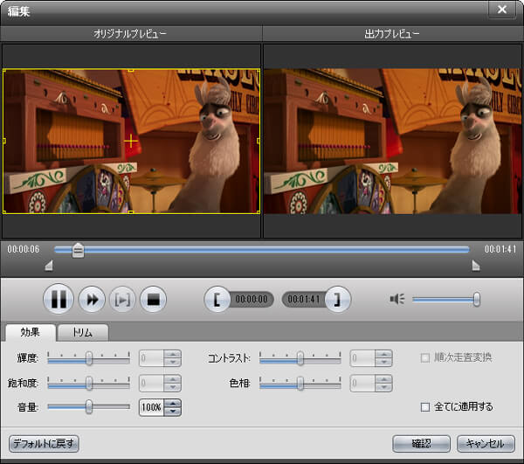Confirm edits with the 確認 button
524x464 pixels.
pos(421,444)
